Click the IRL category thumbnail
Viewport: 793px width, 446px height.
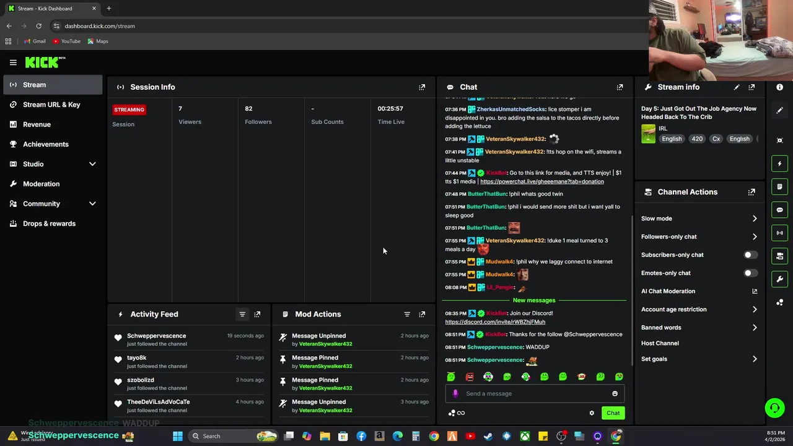pyautogui.click(x=649, y=134)
